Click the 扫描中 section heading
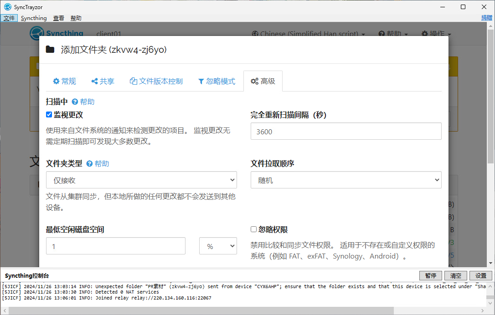This screenshot has width=495, height=315. pos(57,102)
